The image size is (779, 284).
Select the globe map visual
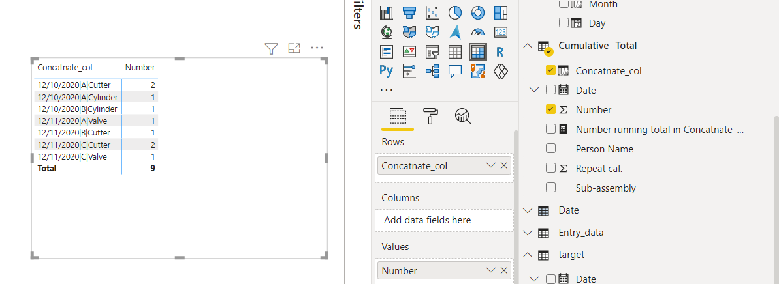pos(386,32)
